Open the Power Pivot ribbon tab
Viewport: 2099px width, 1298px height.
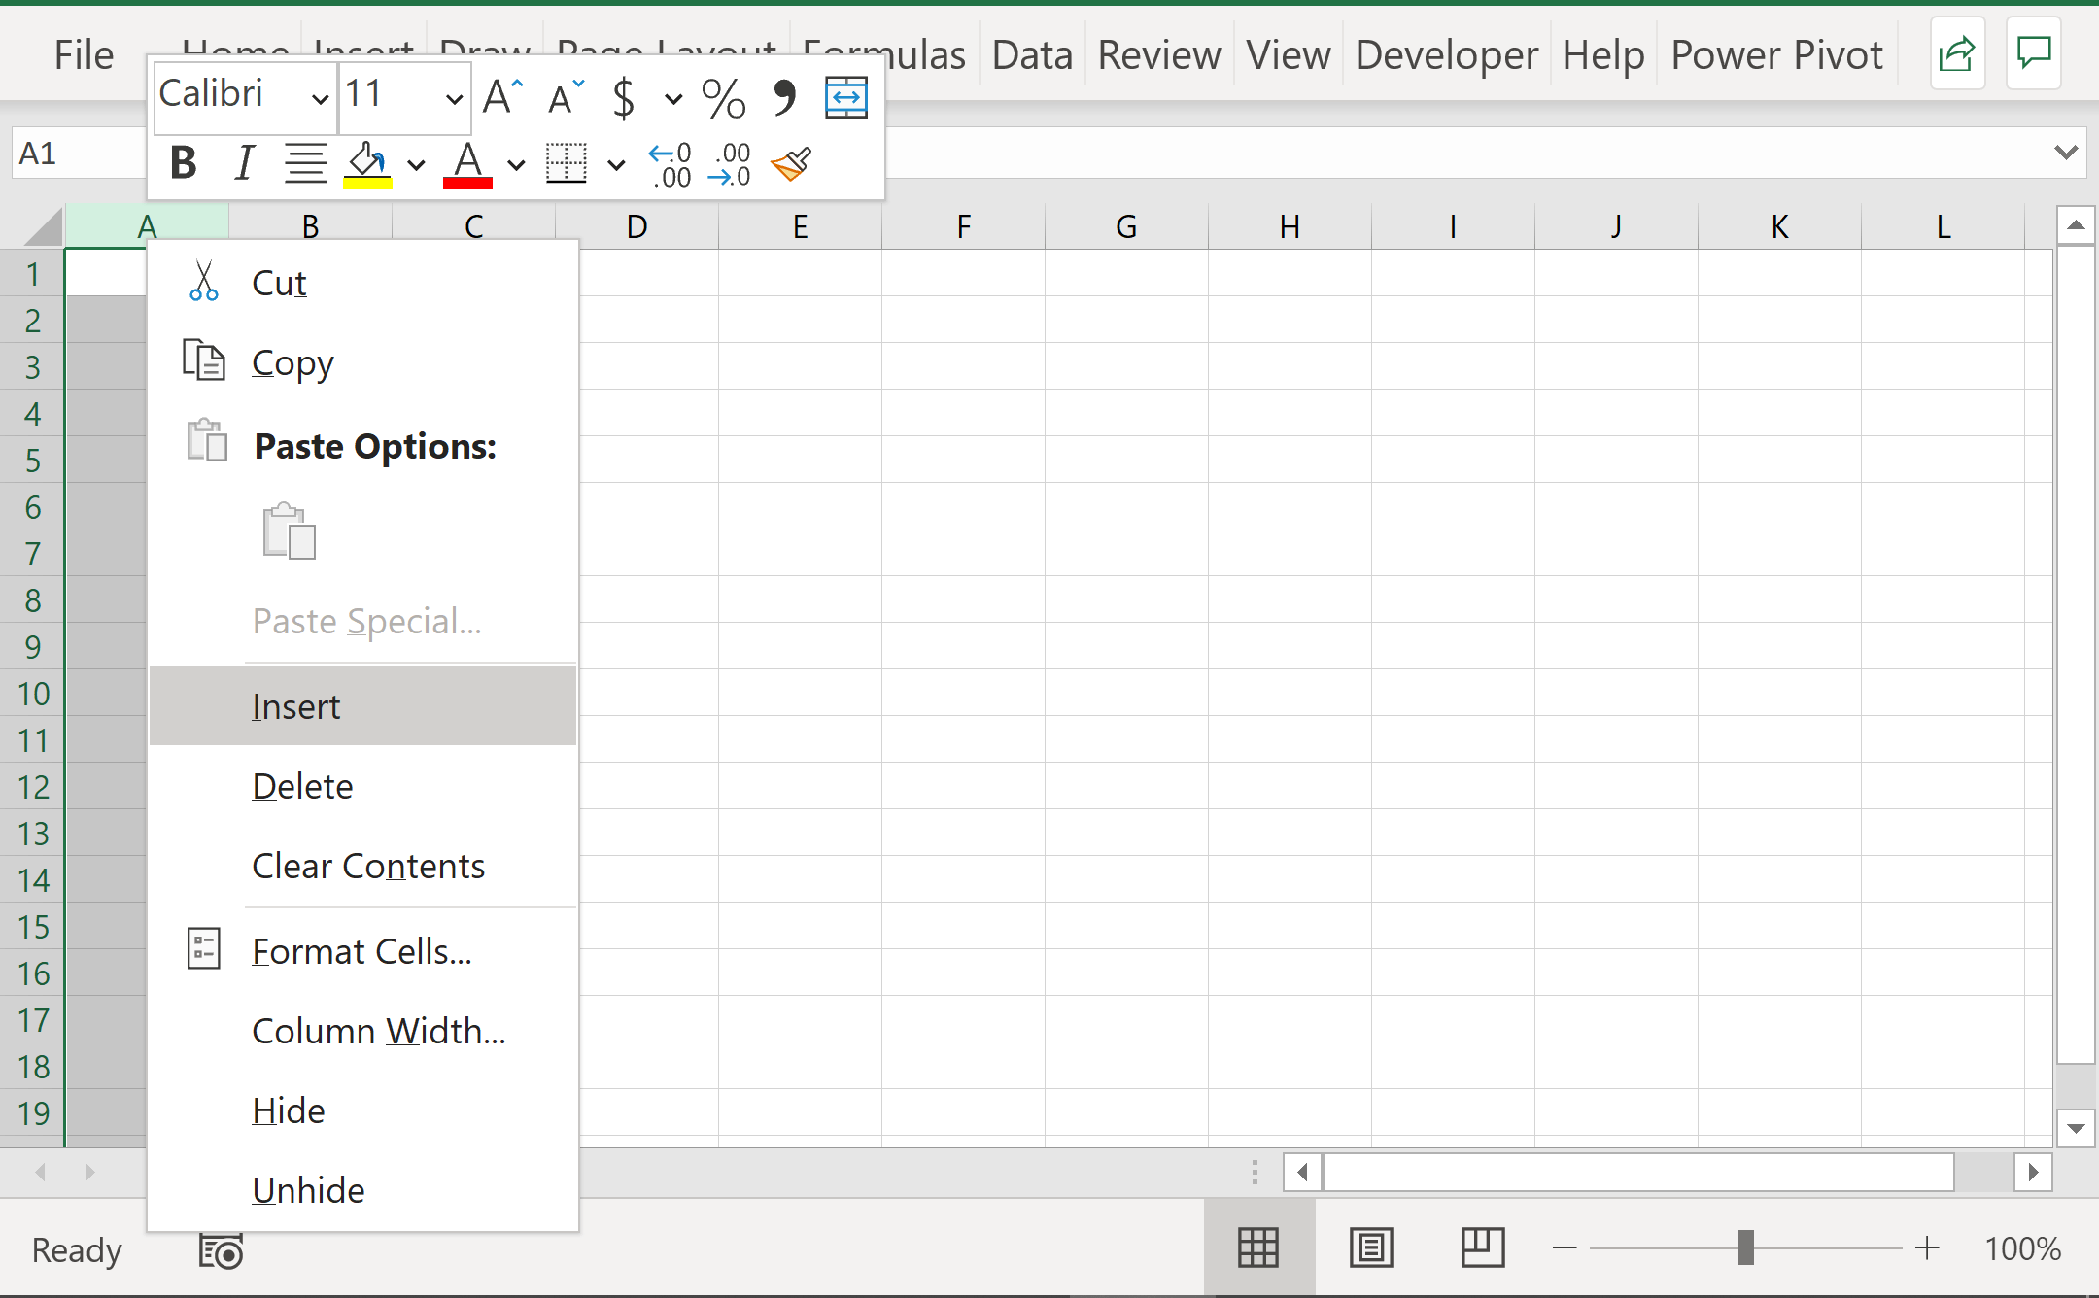(1776, 54)
